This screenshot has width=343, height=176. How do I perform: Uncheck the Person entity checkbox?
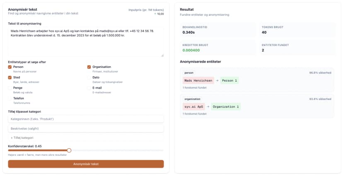click(10, 67)
